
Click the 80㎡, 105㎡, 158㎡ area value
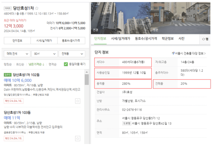click(135, 133)
